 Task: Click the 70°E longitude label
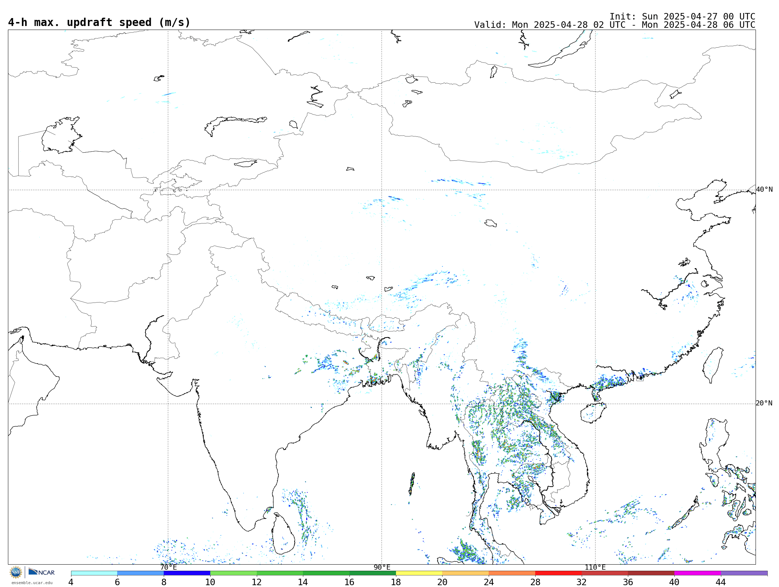click(x=168, y=567)
